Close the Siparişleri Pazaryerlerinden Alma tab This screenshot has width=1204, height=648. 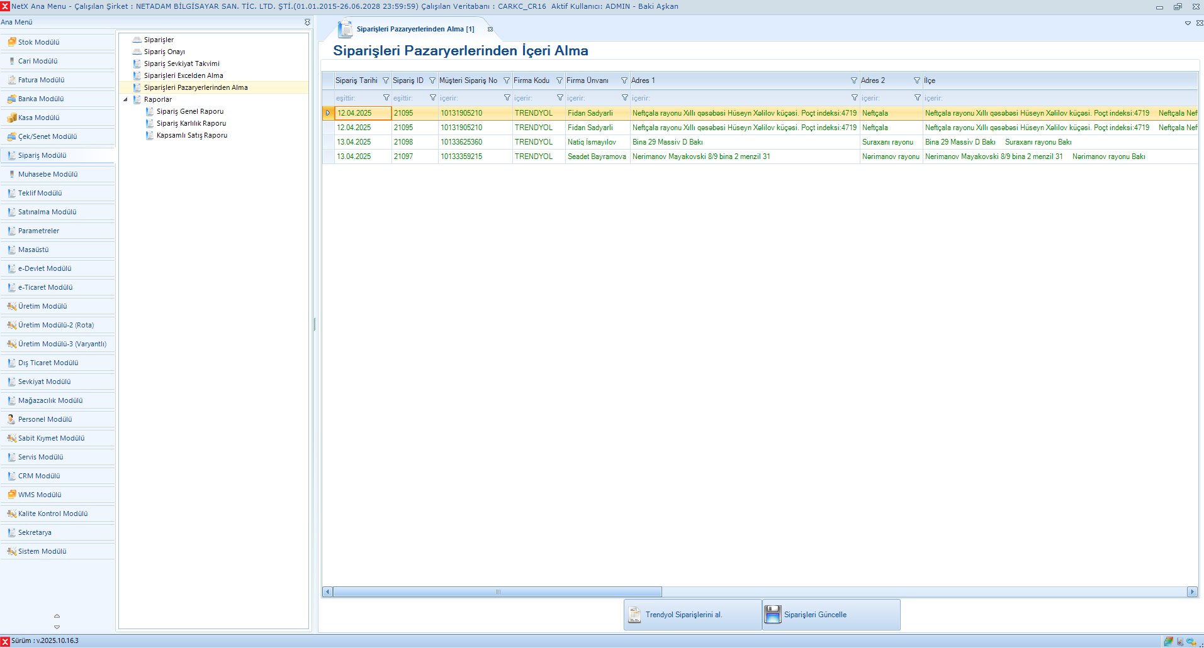tap(490, 29)
